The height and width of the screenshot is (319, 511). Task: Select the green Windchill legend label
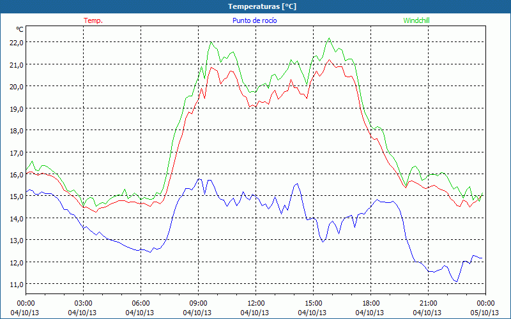pyautogui.click(x=416, y=20)
